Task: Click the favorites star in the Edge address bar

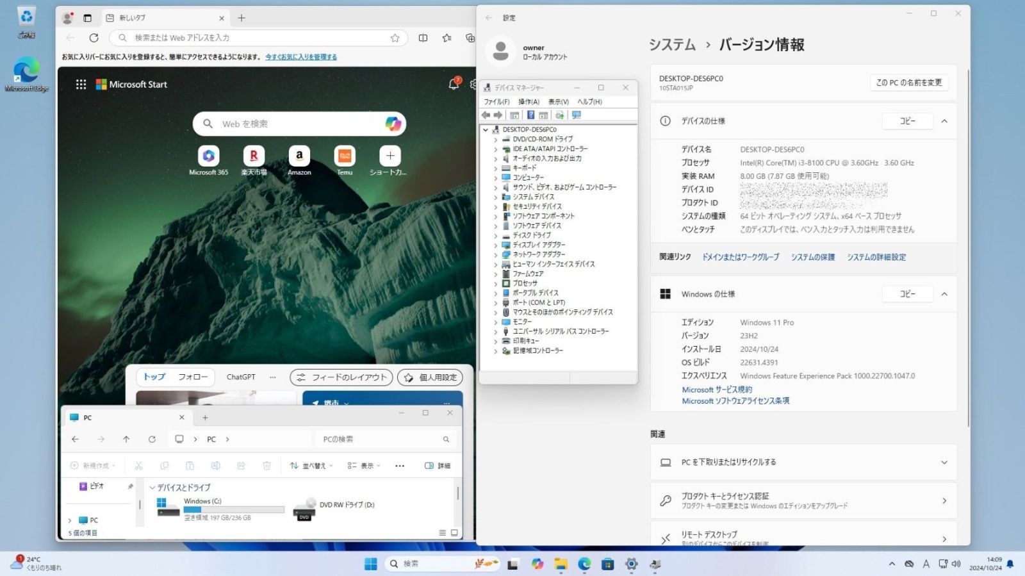Action: pyautogui.click(x=395, y=38)
